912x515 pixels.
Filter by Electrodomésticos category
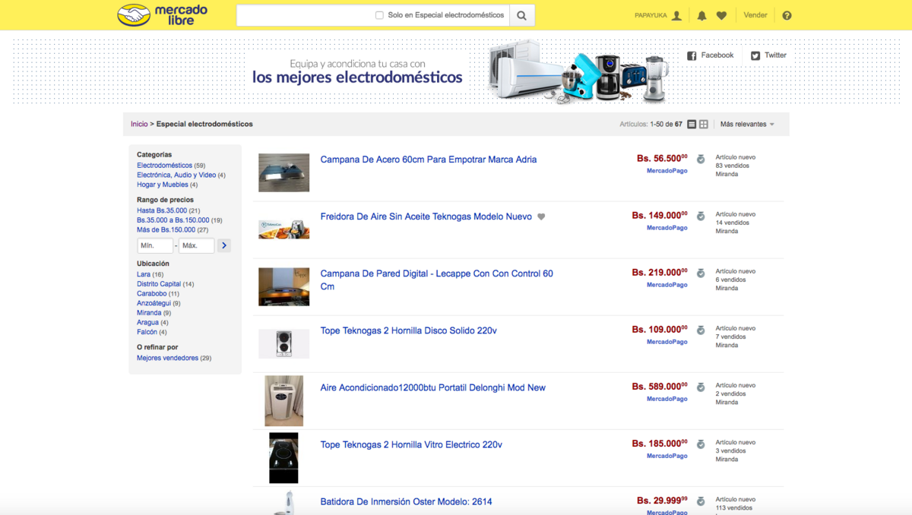pos(164,166)
